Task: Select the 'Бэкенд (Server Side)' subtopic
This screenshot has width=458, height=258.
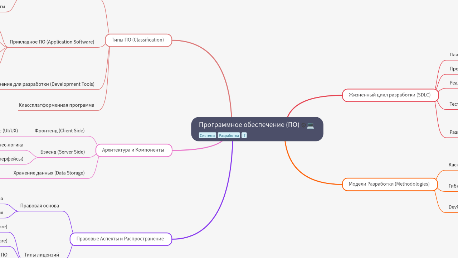Action: 63,152
